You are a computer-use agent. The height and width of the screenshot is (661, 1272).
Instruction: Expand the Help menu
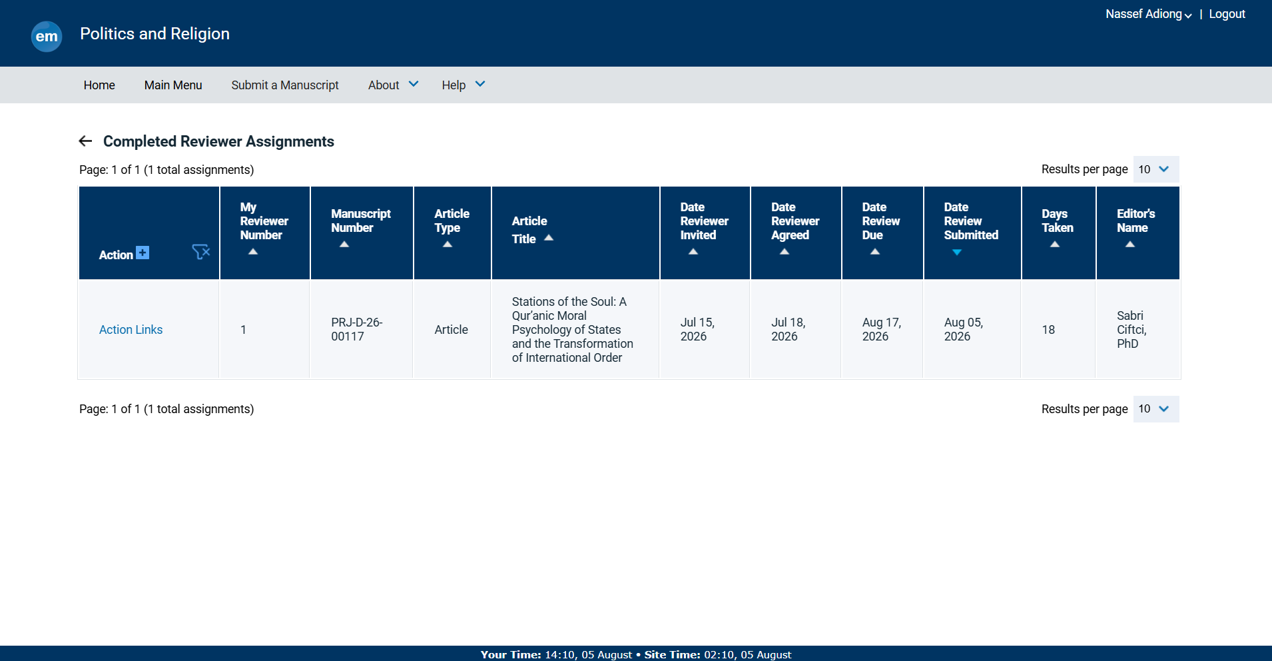[x=463, y=85]
